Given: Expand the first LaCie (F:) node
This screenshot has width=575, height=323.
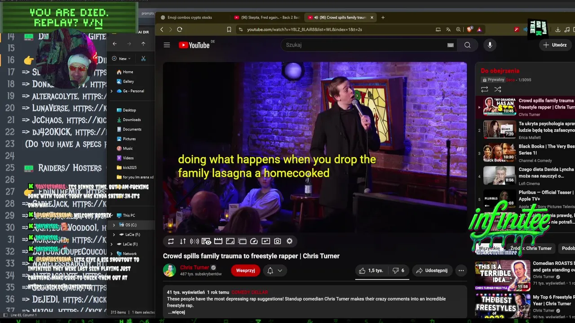Looking at the screenshot, I should [114, 235].
